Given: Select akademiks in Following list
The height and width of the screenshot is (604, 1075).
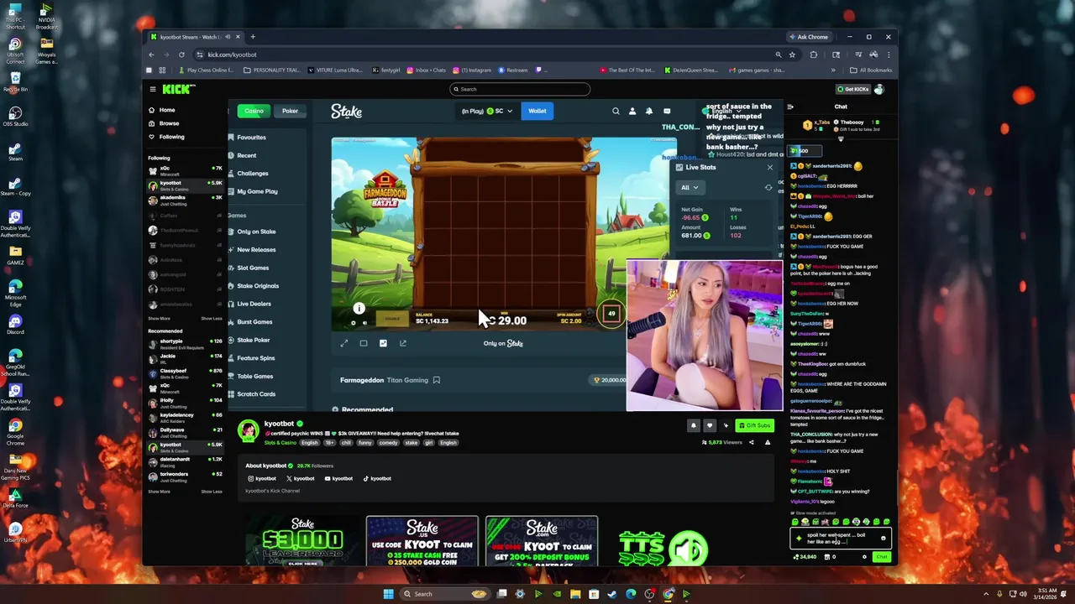Looking at the screenshot, I should click(x=185, y=199).
